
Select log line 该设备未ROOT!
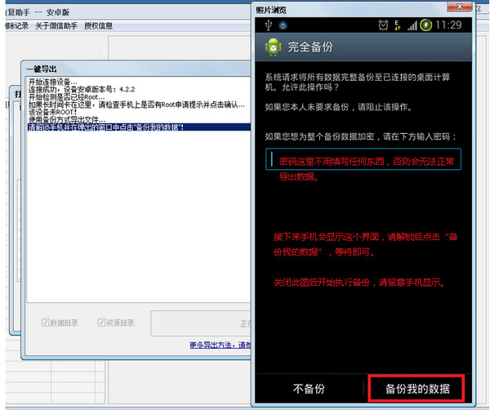click(52, 112)
